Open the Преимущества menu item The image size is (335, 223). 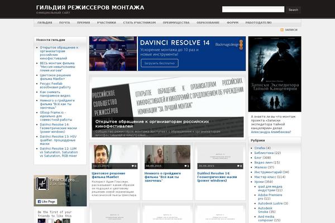click(176, 23)
